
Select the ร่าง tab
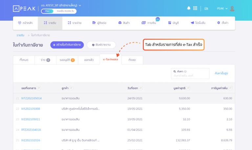tap(46, 60)
